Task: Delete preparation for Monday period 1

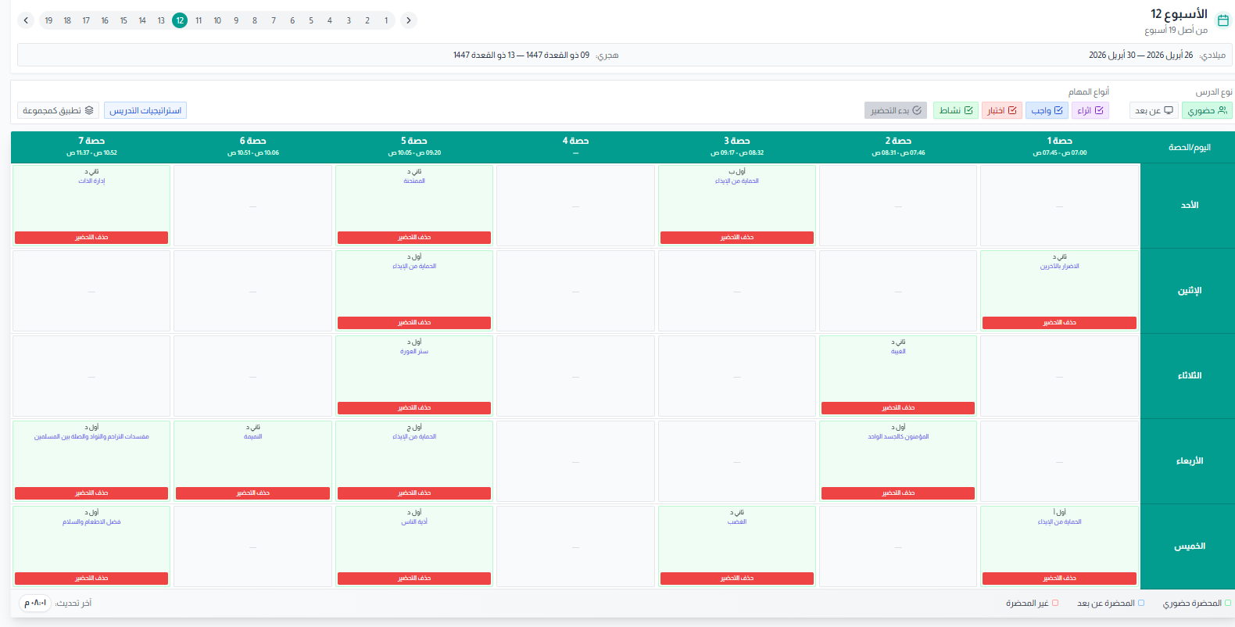Action: (x=1059, y=323)
